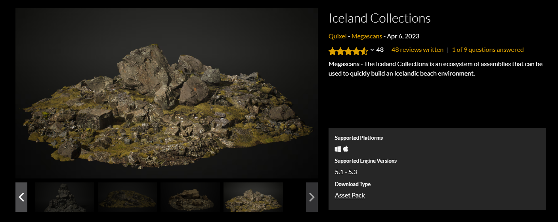Image resolution: width=558 pixels, height=222 pixels.
Task: Click the Apr 6, 2023 date
Action: [x=403, y=36]
